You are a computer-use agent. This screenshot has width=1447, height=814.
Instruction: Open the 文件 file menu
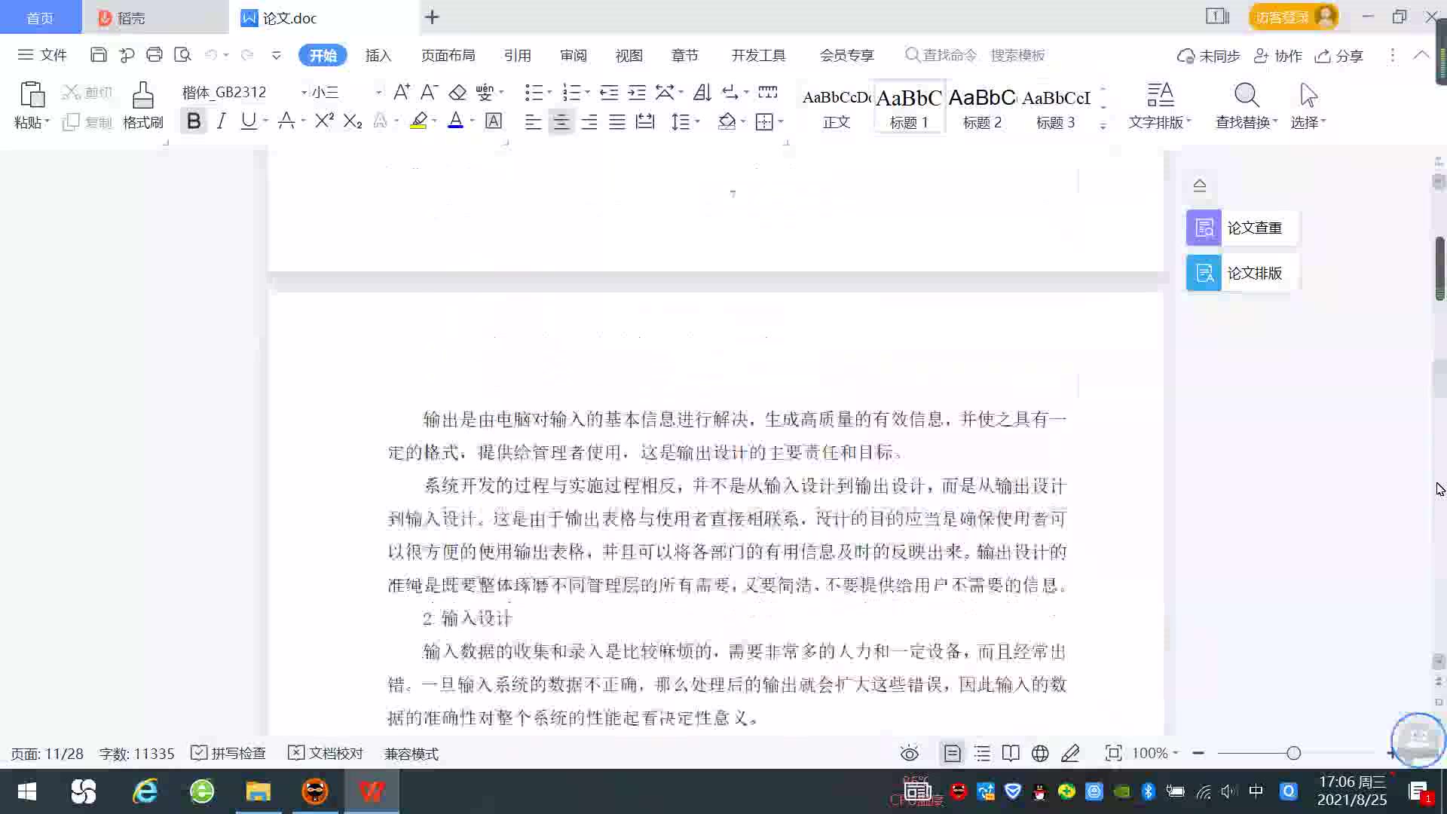43,55
